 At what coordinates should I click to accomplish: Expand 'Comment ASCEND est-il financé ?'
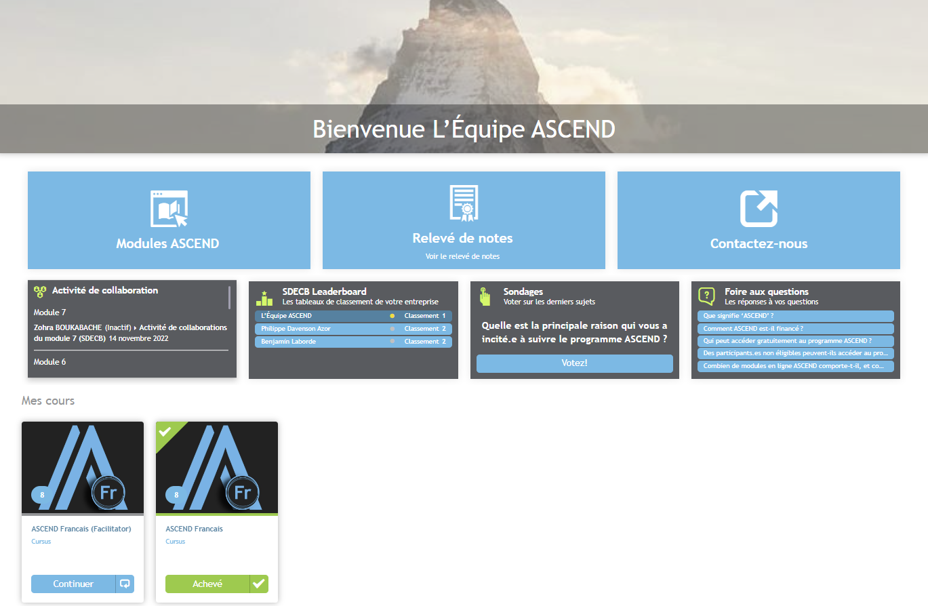tap(795, 328)
